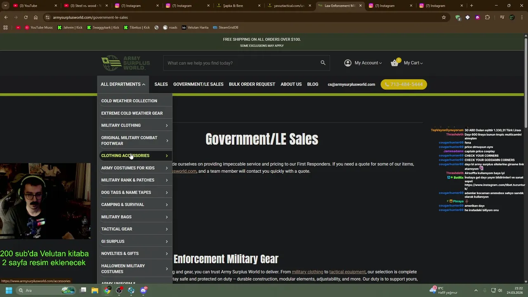528x297 pixels.
Task: Open the YouTube Music bookmark
Action: [x=39, y=27]
